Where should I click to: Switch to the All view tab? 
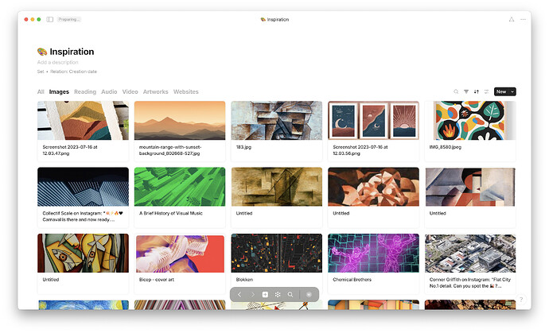click(x=41, y=91)
